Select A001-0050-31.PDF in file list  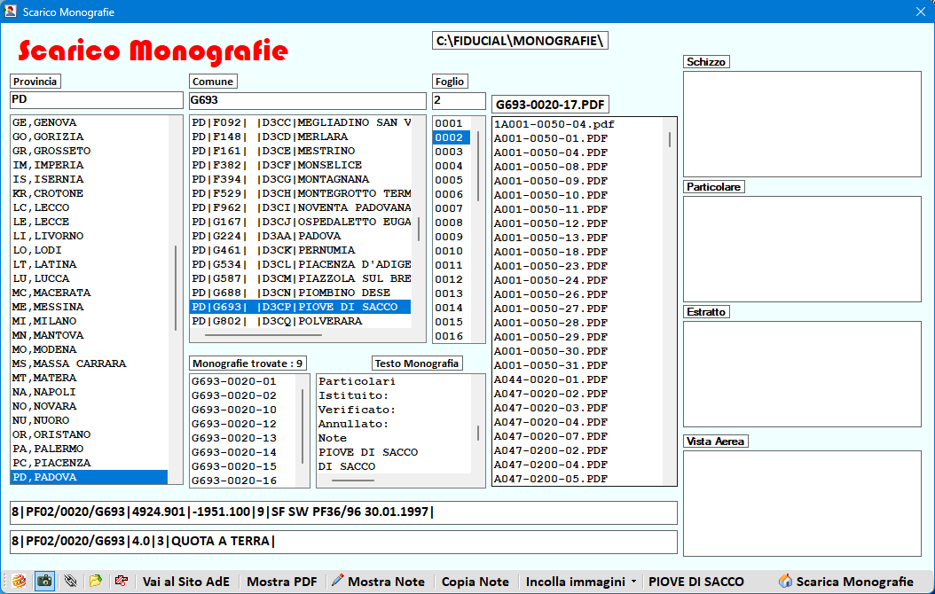[x=577, y=365]
